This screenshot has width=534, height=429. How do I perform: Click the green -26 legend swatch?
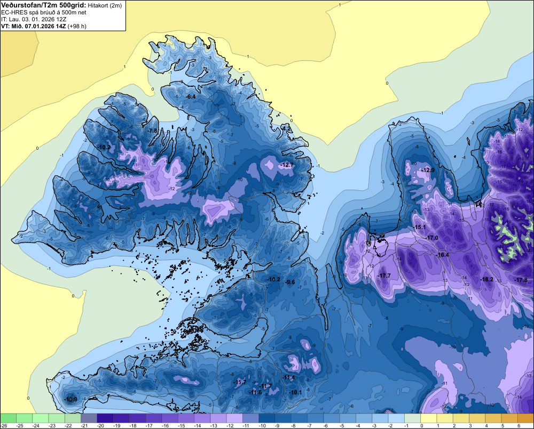(8, 418)
